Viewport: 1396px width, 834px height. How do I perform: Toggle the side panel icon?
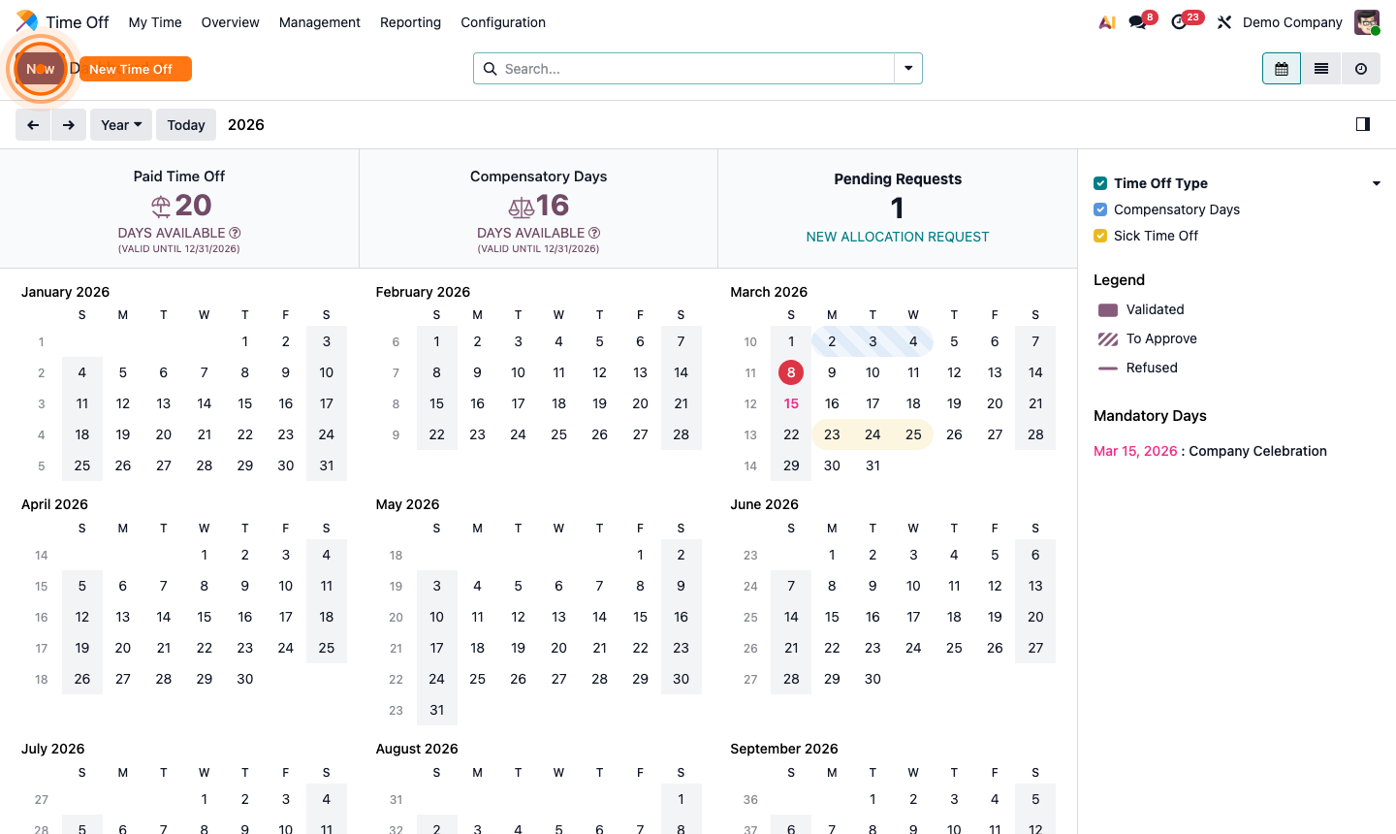[x=1362, y=124]
